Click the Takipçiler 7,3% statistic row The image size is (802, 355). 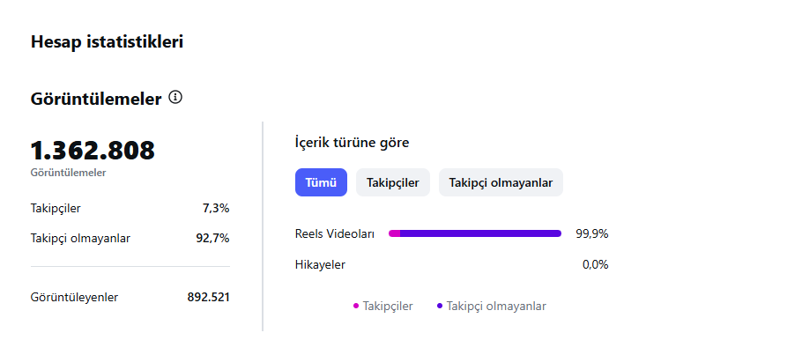pos(130,208)
